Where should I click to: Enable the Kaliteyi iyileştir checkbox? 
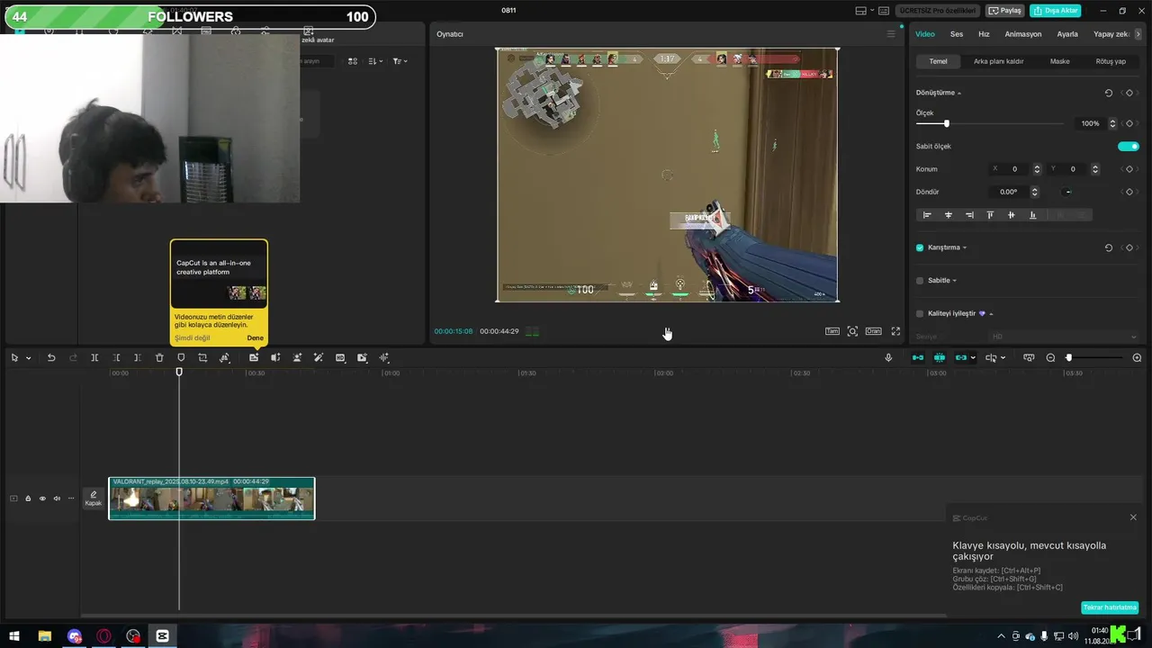[920, 313]
